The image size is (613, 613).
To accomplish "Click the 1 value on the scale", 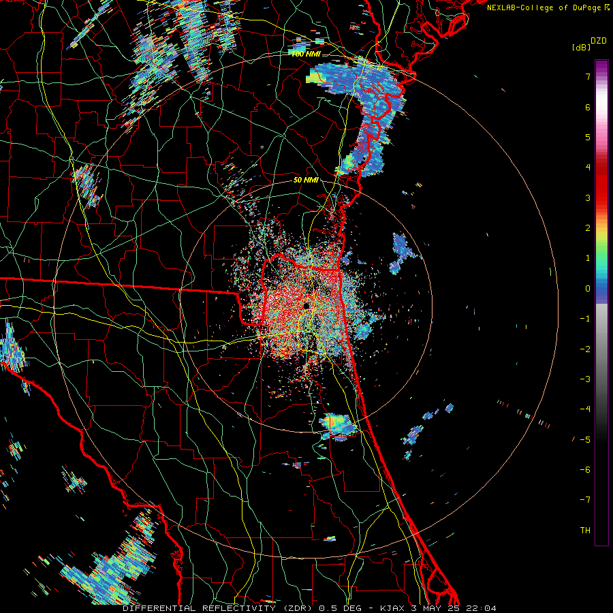I will tap(588, 258).
